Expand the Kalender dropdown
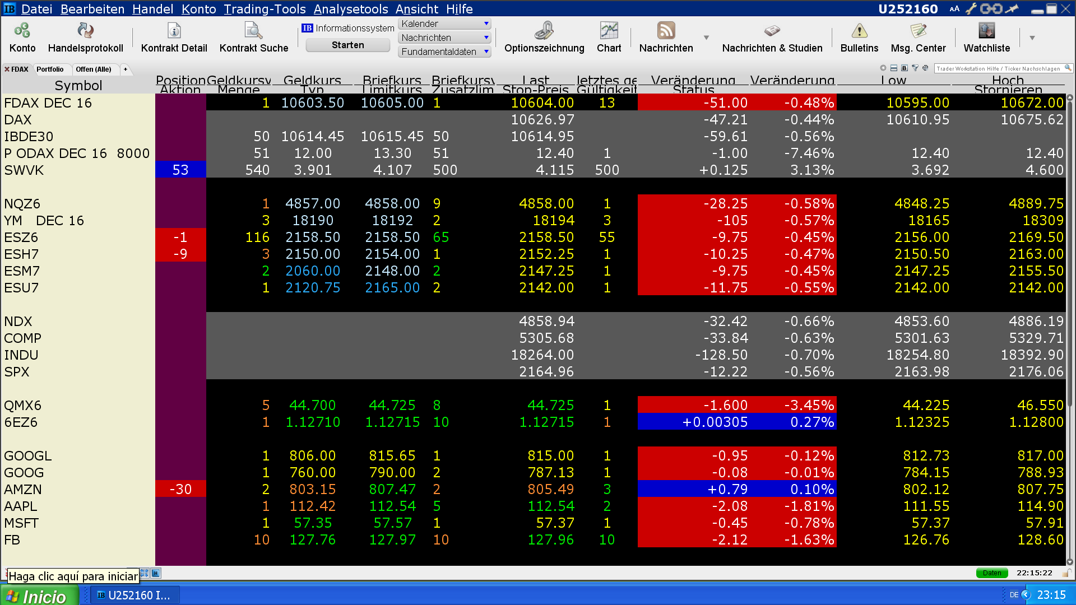 coord(486,24)
